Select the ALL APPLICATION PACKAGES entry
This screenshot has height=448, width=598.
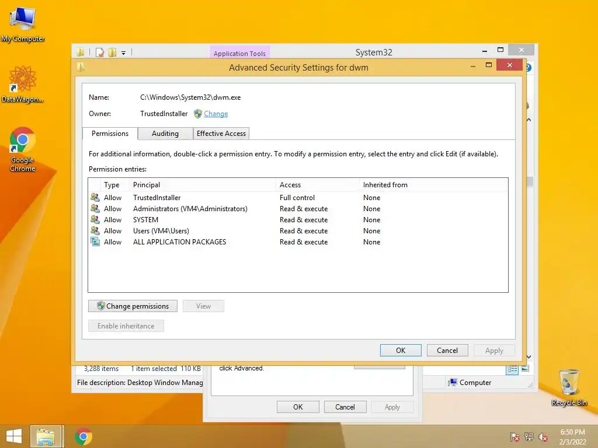coord(298,242)
